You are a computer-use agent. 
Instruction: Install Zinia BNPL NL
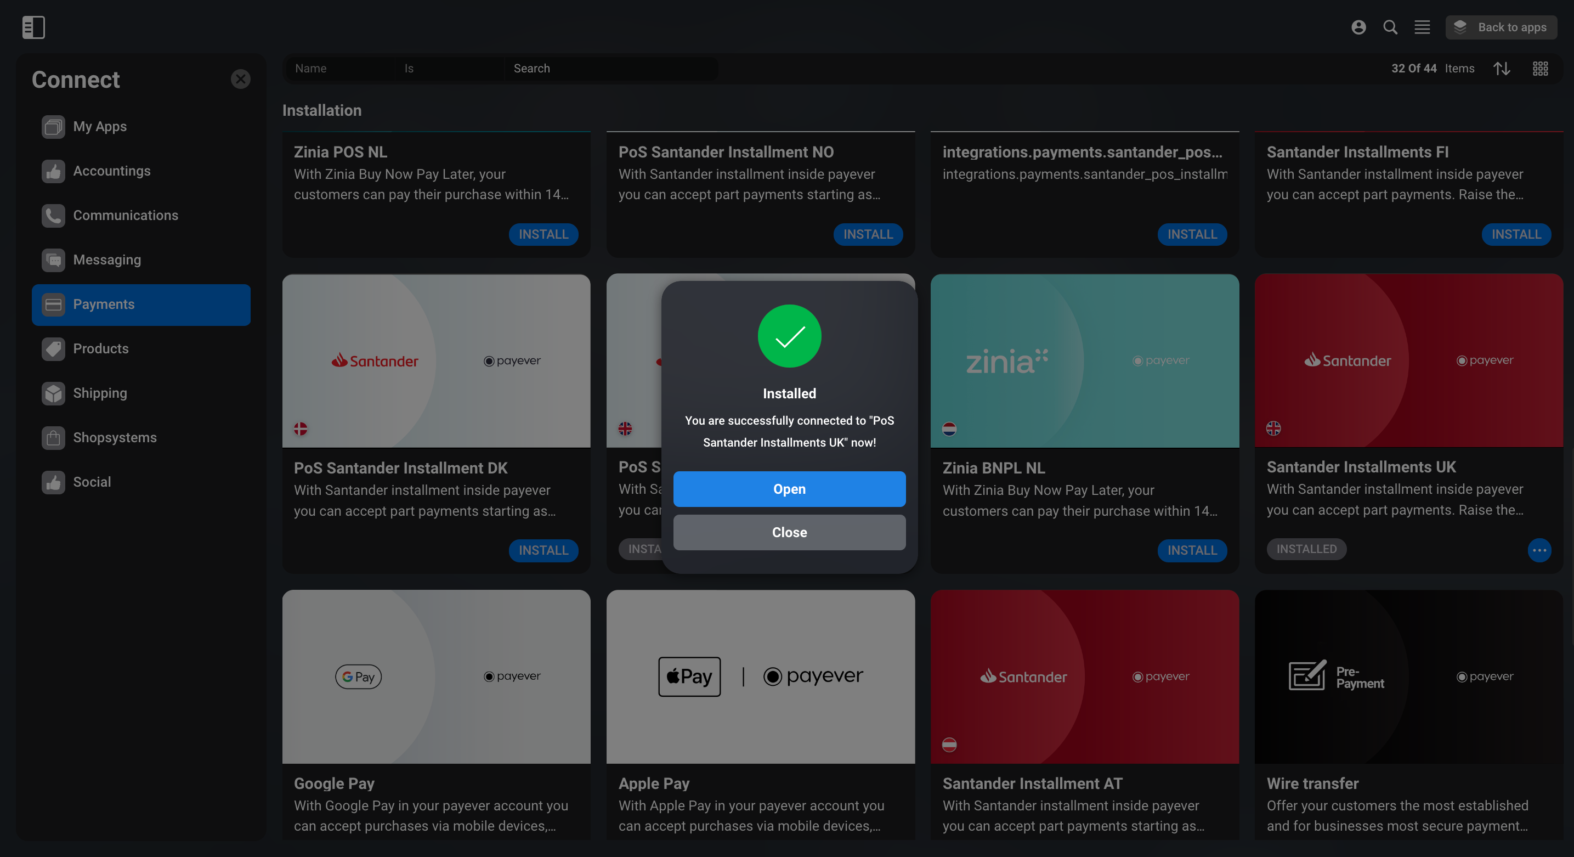coord(1192,550)
